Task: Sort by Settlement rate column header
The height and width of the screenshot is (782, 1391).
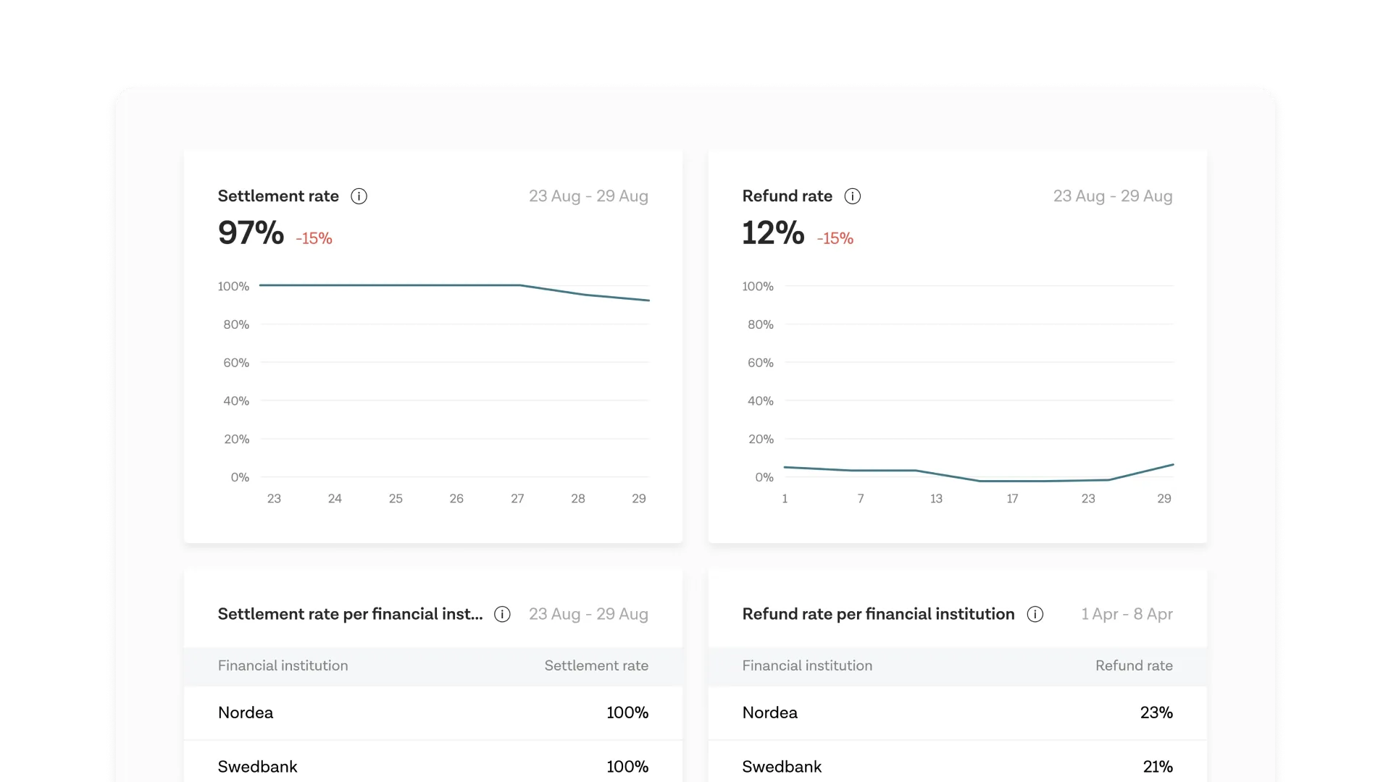Action: (x=596, y=665)
